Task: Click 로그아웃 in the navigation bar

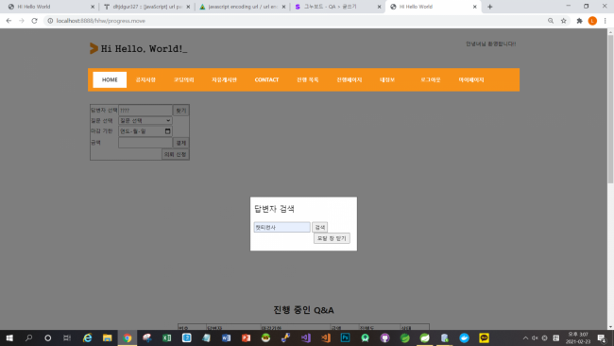Action: coord(431,79)
